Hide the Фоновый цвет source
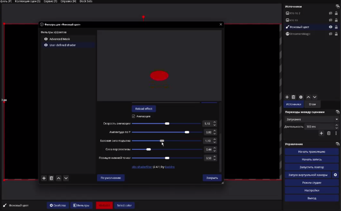341x211 pixels. point(331,27)
